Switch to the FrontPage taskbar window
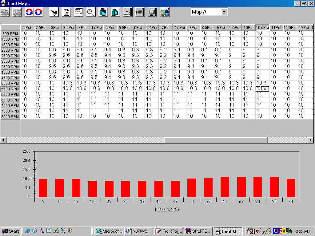Viewport: 315px width, 236px height. click(168, 231)
